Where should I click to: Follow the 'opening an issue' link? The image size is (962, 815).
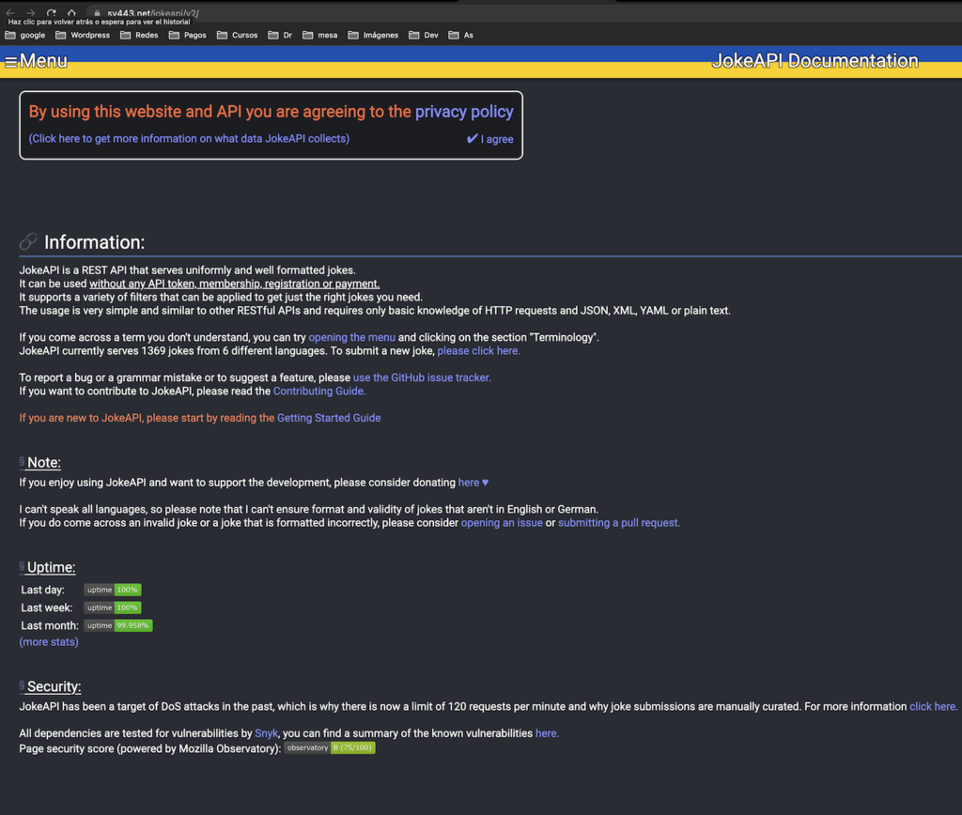point(502,523)
